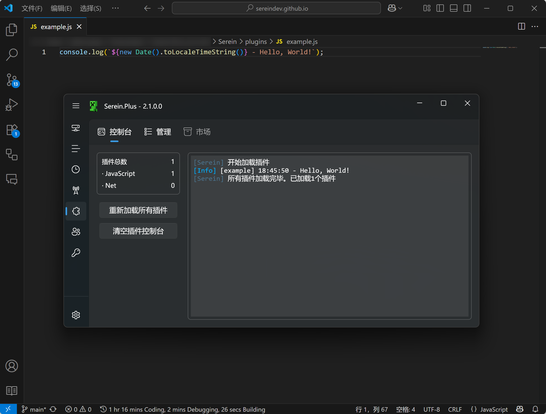The width and height of the screenshot is (546, 414).
Task: Open the book-shaped icon at sidebar bottom
Action: point(12,390)
